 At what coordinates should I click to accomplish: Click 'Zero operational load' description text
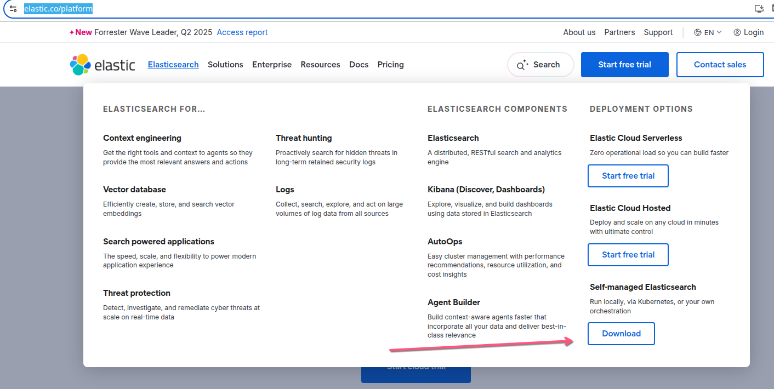click(x=659, y=153)
